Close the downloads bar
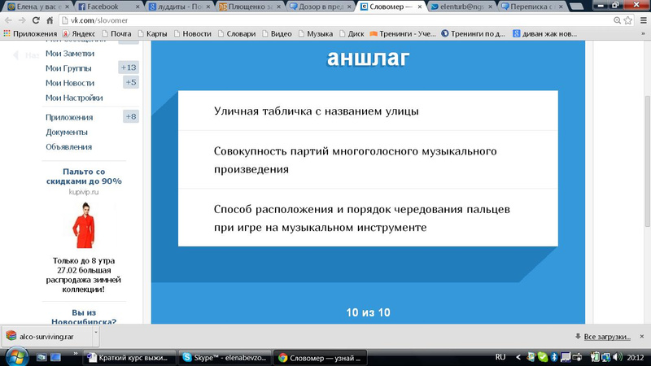This screenshot has width=651, height=366. (x=642, y=337)
